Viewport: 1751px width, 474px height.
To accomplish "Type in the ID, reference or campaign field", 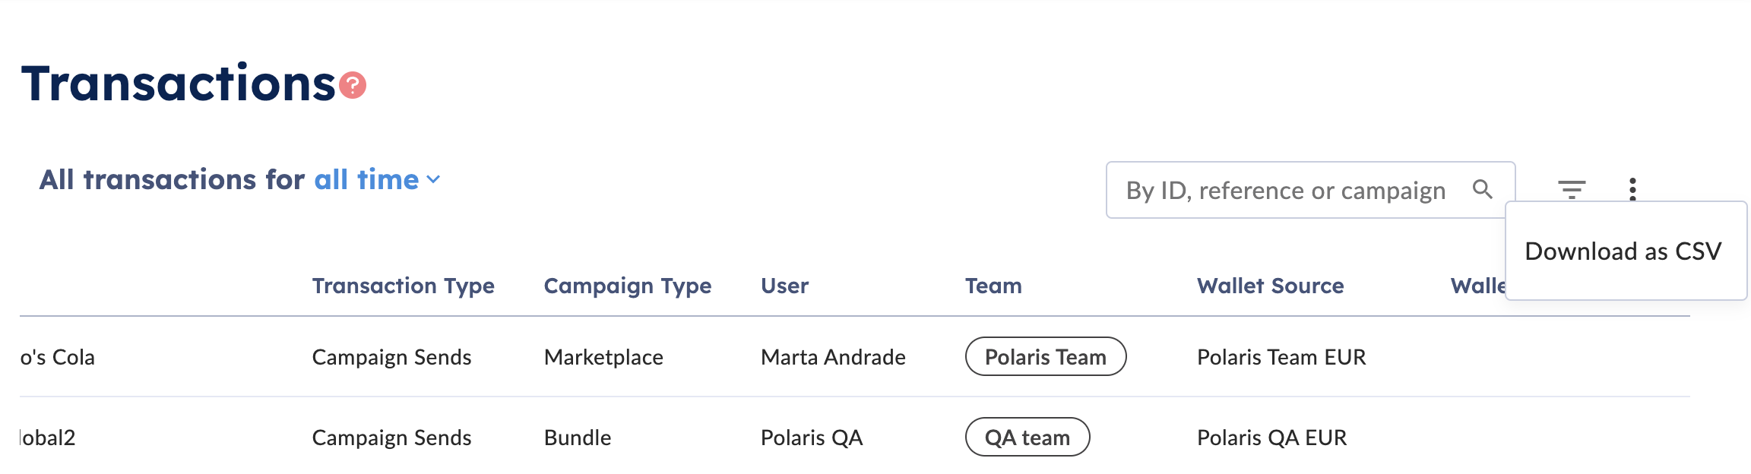I will pos(1286,190).
